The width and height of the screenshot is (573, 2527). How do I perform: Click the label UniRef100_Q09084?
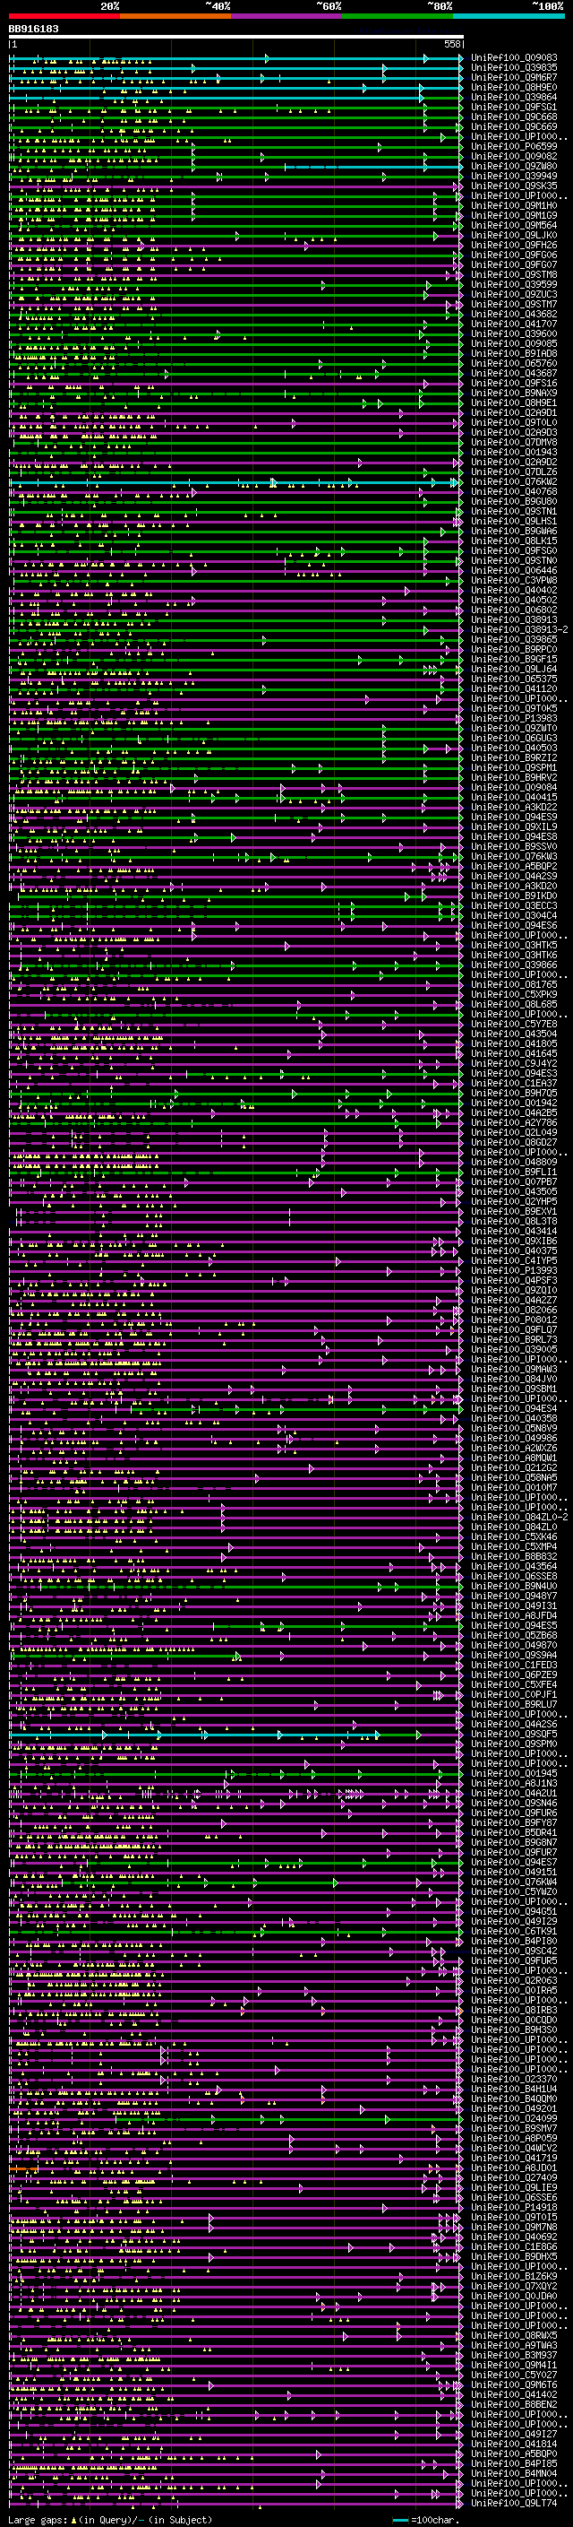tap(514, 788)
